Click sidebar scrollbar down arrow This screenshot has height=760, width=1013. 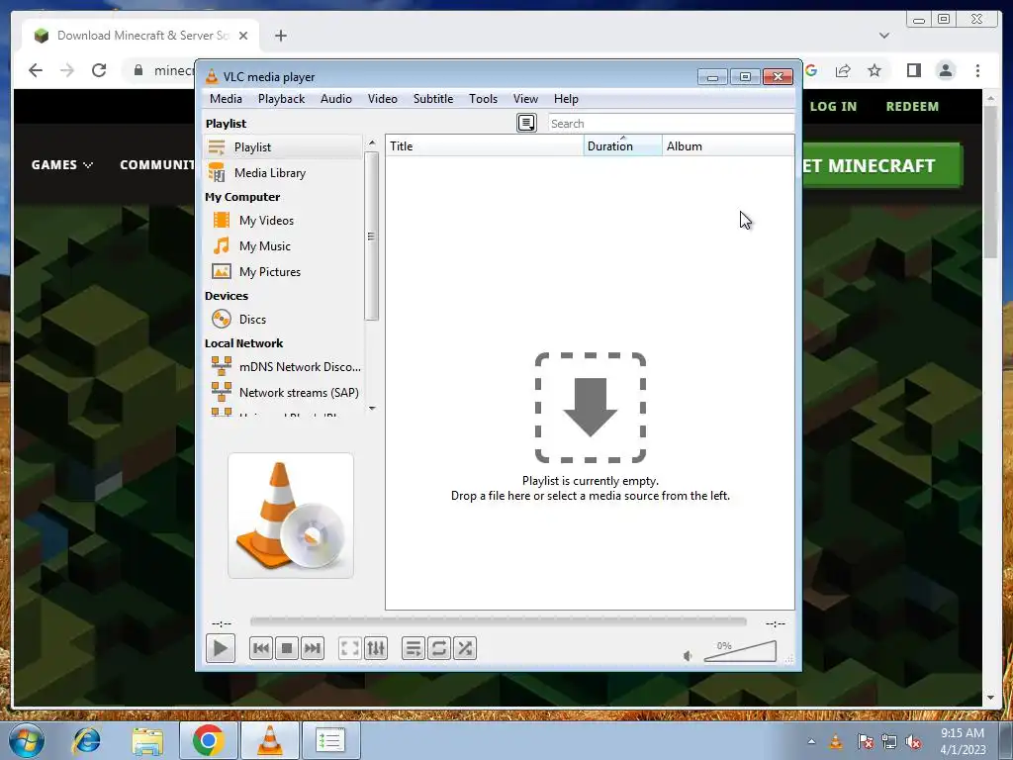tap(372, 409)
